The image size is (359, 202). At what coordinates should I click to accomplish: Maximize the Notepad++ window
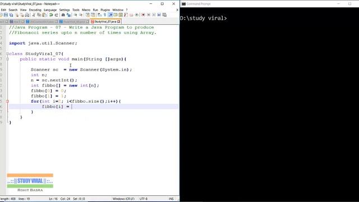pyautogui.click(x=162, y=4)
